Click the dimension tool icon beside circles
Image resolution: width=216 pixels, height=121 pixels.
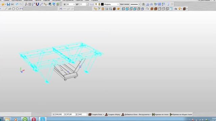point(21,9)
